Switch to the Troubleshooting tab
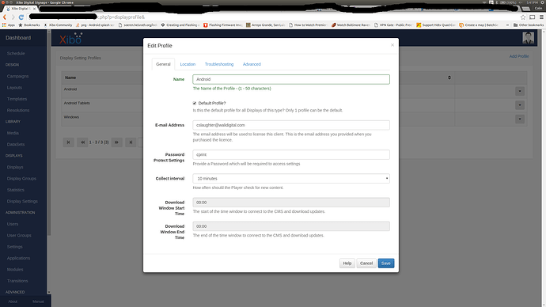546x307 pixels. click(219, 64)
